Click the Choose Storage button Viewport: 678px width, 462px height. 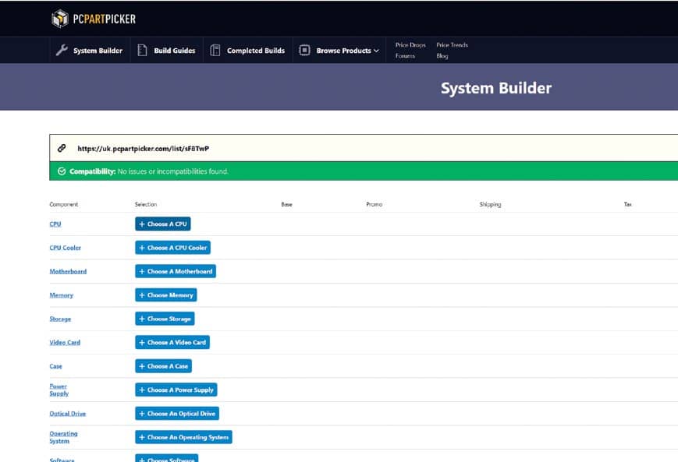point(165,319)
